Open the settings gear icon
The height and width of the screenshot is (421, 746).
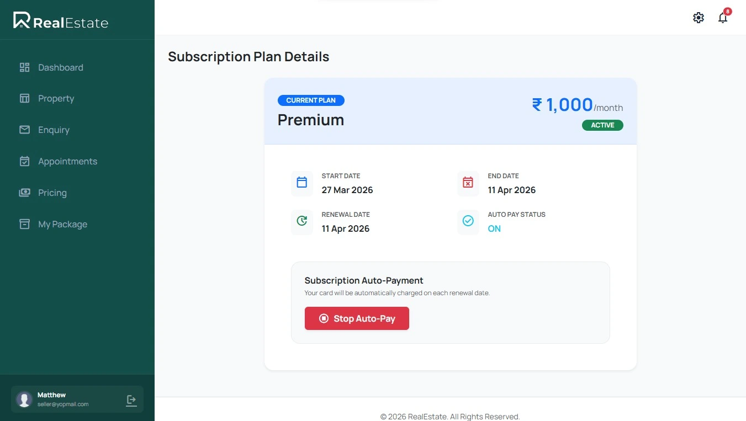coord(699,18)
